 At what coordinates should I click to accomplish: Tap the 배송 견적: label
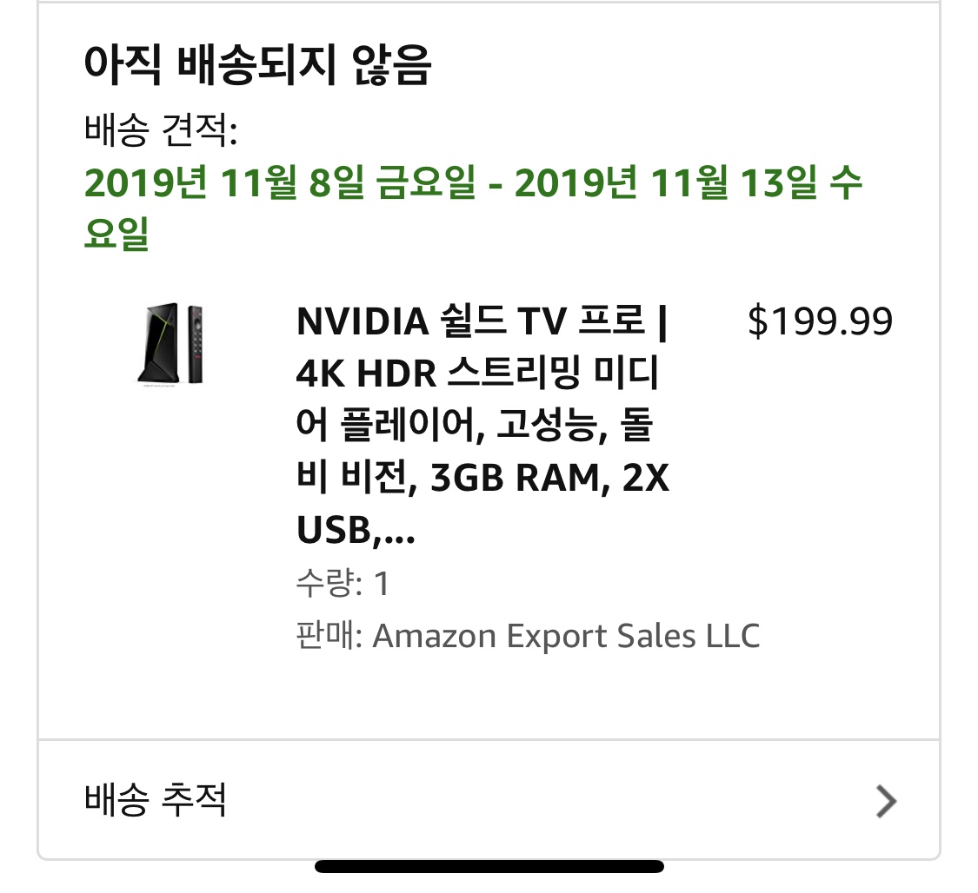point(161,129)
